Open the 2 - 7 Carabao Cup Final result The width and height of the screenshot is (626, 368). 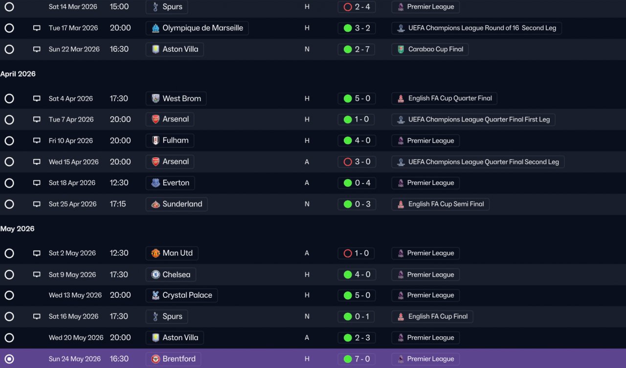click(x=357, y=49)
